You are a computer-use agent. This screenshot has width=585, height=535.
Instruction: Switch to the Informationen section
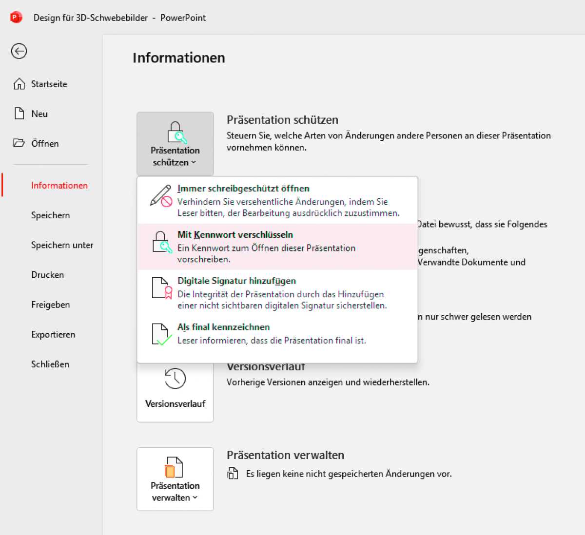pyautogui.click(x=59, y=185)
